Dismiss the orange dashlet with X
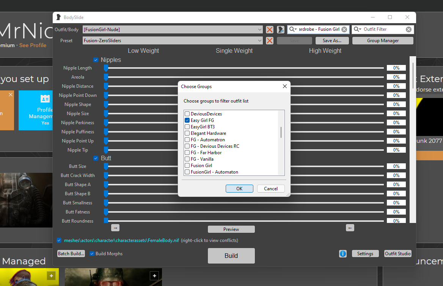443x286 pixels. [11, 95]
